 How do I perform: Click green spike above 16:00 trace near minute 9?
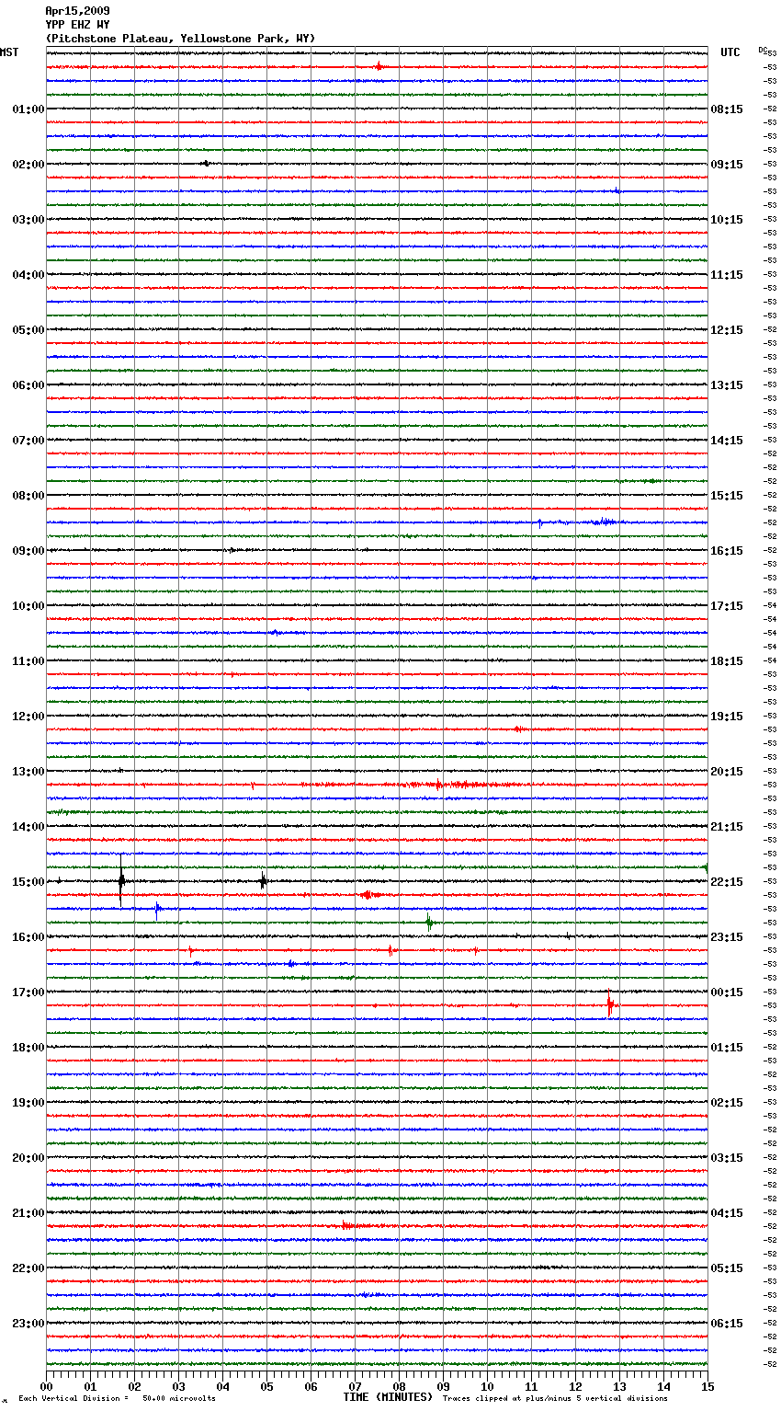[x=429, y=922]
